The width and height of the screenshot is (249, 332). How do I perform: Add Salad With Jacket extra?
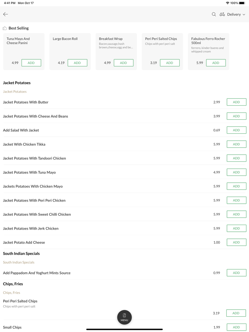click(x=237, y=130)
